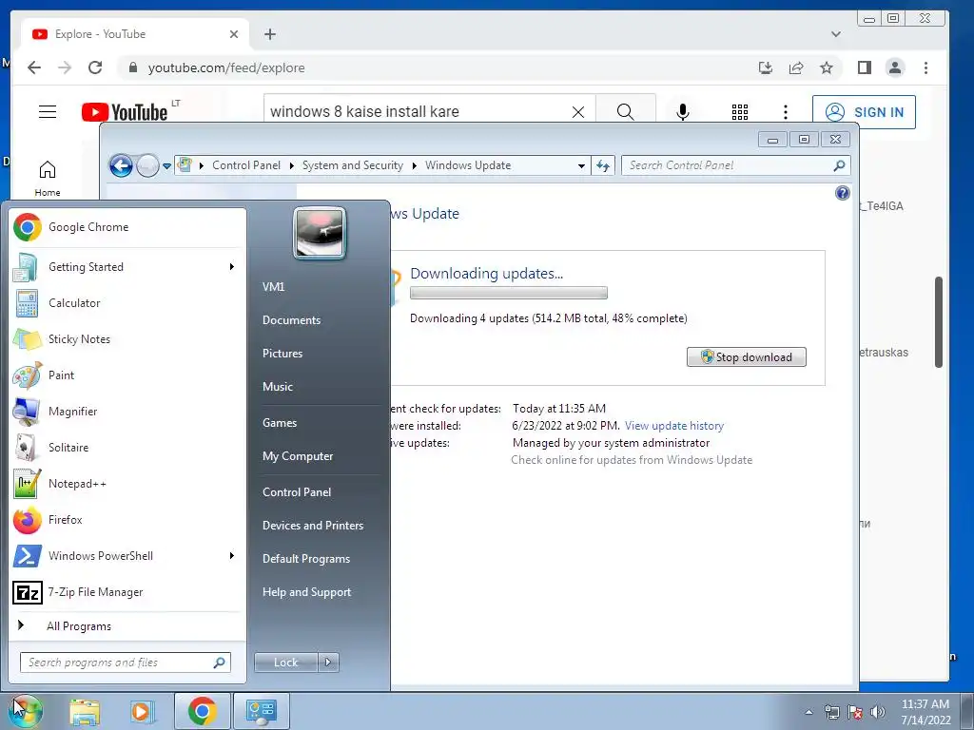Open shutdown options arrow beside Lock

pyautogui.click(x=328, y=663)
